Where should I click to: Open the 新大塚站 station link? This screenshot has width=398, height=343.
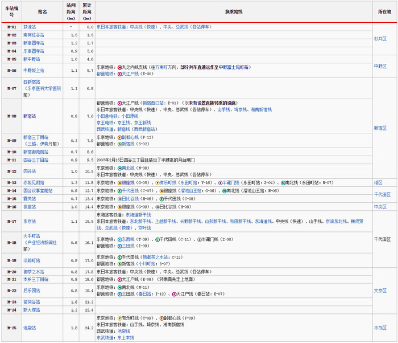pos(31,311)
